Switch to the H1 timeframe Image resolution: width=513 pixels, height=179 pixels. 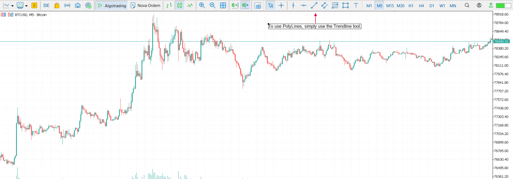coord(411,6)
